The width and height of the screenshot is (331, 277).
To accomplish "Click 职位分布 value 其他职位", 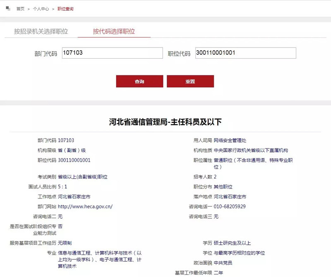I will point(223,187).
